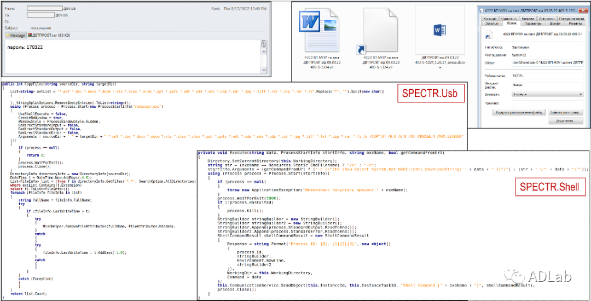Select the Ярлик tab in properties dialog
Viewport: 591px width, 301px height.
[511, 24]
